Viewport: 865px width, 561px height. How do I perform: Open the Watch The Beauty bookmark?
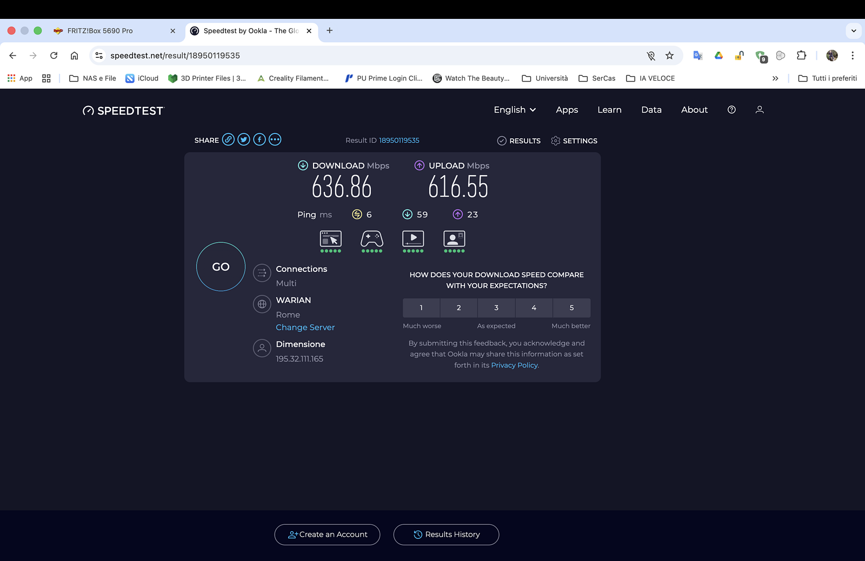point(471,78)
